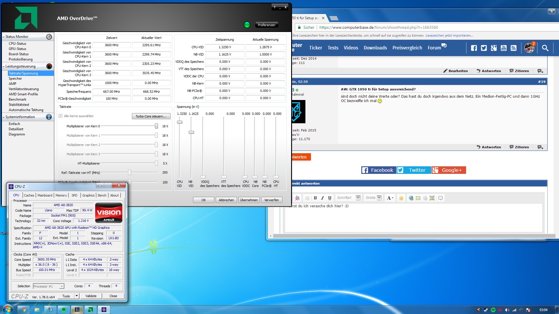This screenshot has height=314, width=559.
Task: Click the Übernehmen button
Action: [x=249, y=200]
